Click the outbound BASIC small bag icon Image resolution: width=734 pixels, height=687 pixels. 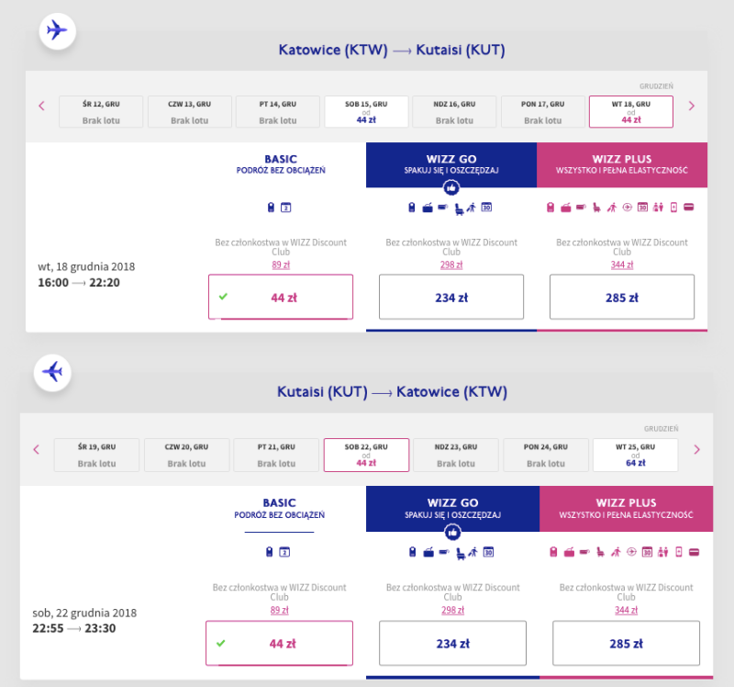pyautogui.click(x=271, y=208)
